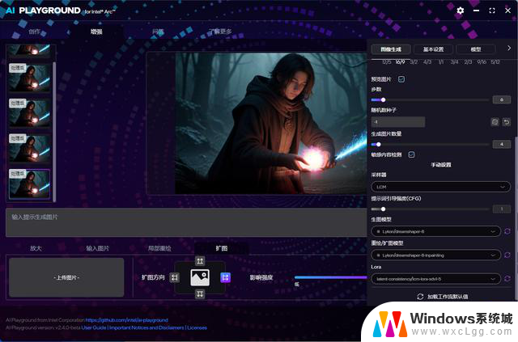The image size is (518, 342).
Task: Click the 生成图片数量 value box
Action: point(502,144)
